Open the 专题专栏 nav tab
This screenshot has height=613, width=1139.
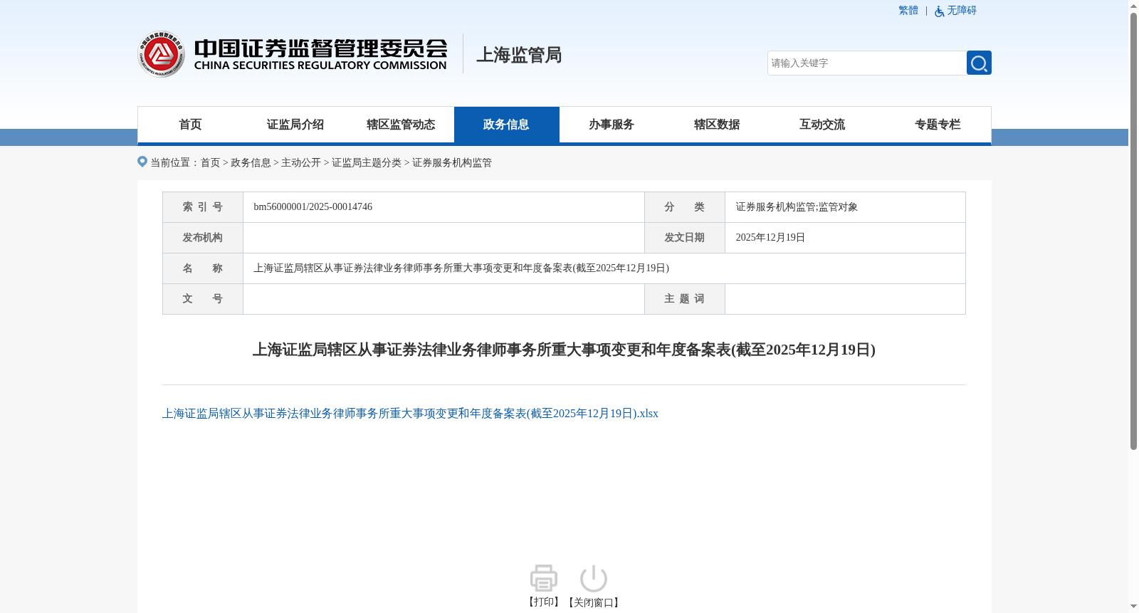[x=938, y=125]
